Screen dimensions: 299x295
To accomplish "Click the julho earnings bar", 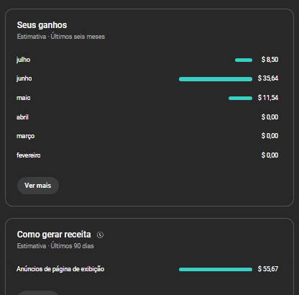I will tap(244, 60).
